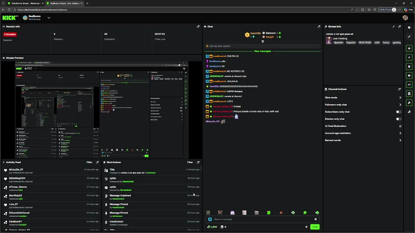Click the Spanish tag
The width and height of the screenshot is (415, 233).
pyautogui.click(x=338, y=42)
